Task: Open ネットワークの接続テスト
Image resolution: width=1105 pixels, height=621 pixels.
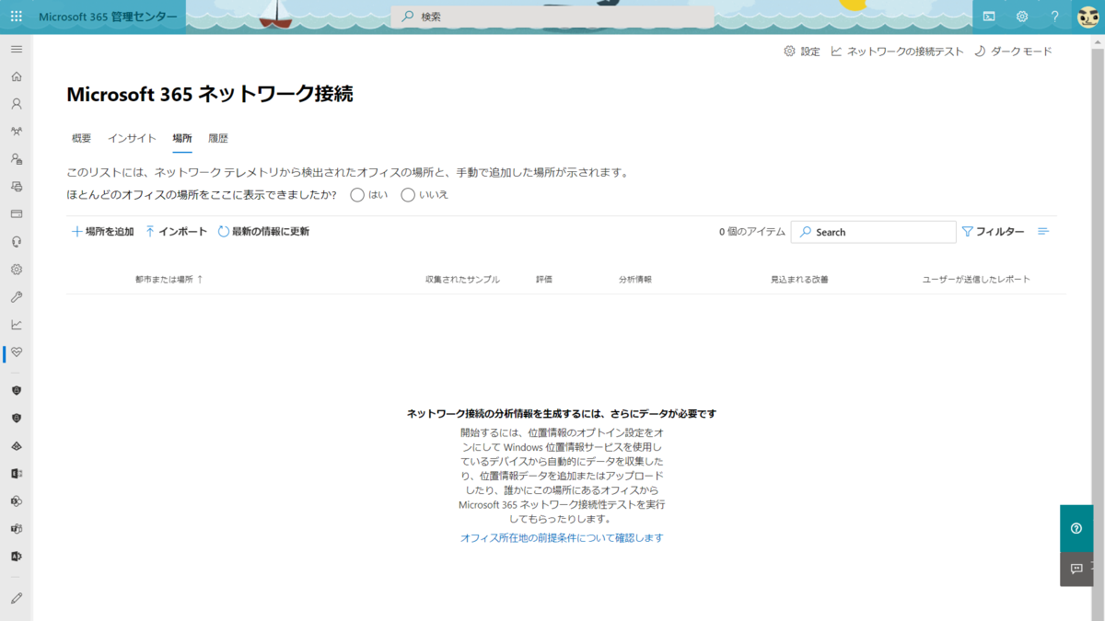Action: [897, 52]
